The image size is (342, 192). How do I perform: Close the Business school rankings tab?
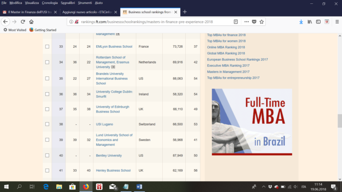[x=175, y=12]
